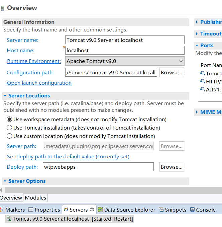The image size is (222, 227).
Task: Activate the Servers view tab
Action: click(x=79, y=210)
